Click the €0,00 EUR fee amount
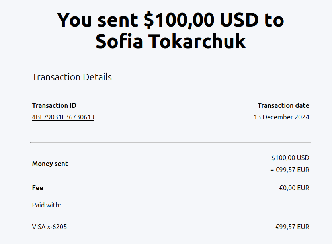Image resolution: width=332 pixels, height=244 pixels. click(294, 188)
